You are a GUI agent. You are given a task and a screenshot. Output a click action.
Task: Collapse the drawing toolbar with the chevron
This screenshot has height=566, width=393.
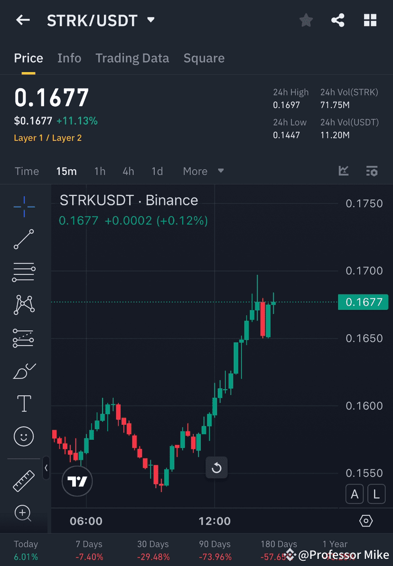(x=46, y=468)
